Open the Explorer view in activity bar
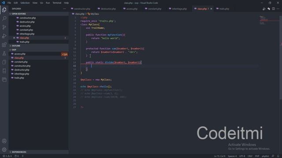The image size is (282, 158). (x=4, y=10)
